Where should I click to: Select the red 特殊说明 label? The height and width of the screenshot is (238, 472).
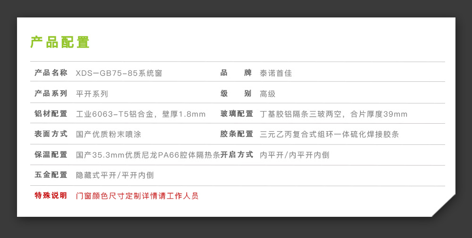pos(51,196)
